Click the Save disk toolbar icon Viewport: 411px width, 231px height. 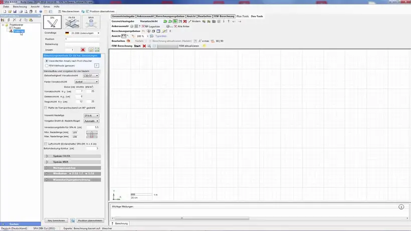pos(15,11)
